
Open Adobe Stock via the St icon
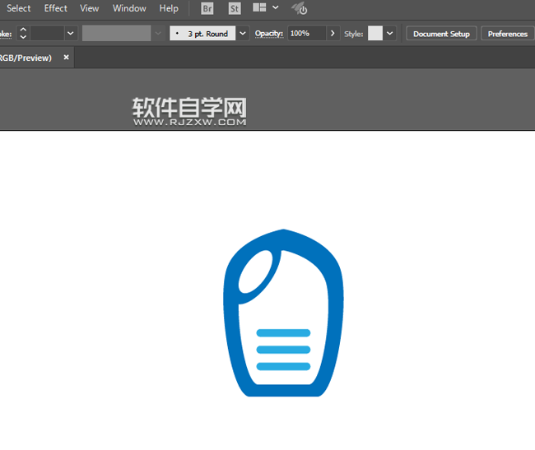coord(235,8)
